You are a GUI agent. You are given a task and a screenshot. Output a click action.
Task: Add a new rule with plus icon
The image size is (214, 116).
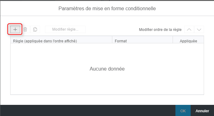15,29
